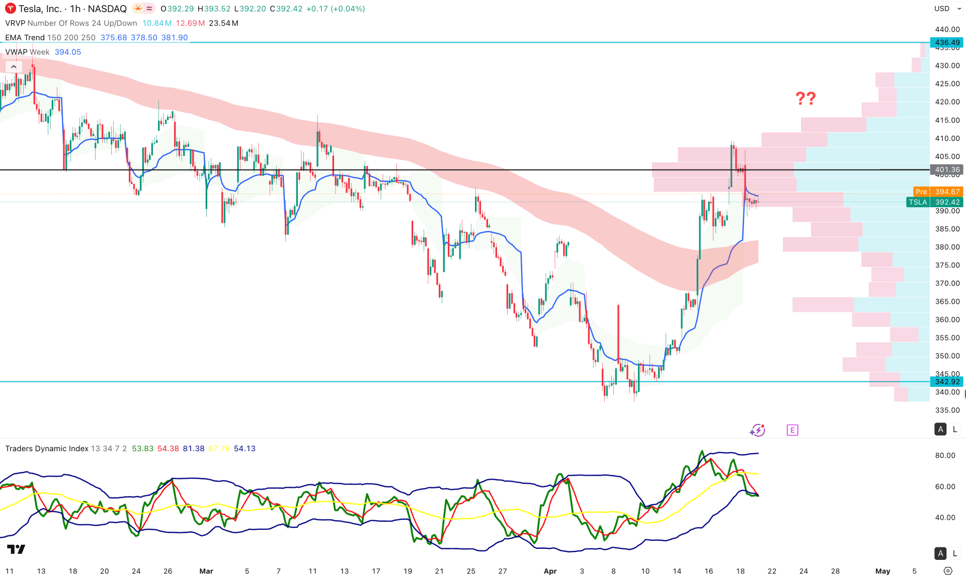Toggle log scale L on price chart
Screen dimensions: 966x579
pyautogui.click(x=955, y=429)
